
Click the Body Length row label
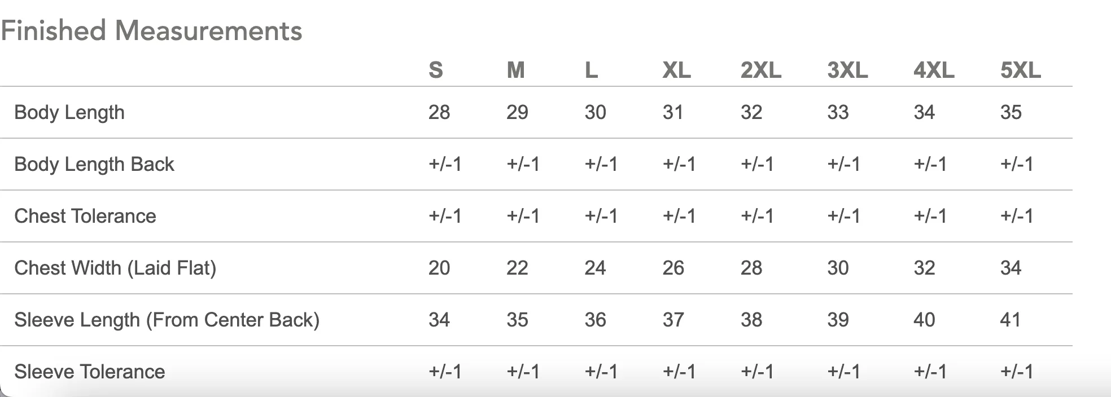click(69, 112)
